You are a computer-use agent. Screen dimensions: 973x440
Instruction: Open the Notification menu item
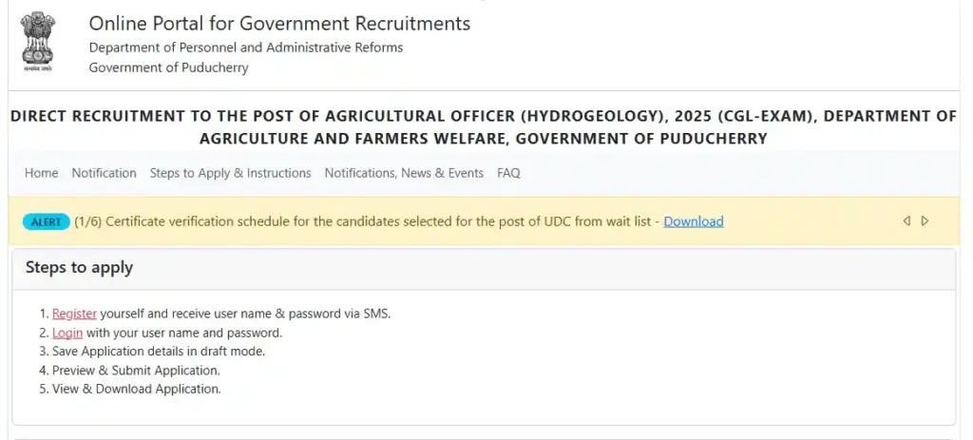(104, 173)
